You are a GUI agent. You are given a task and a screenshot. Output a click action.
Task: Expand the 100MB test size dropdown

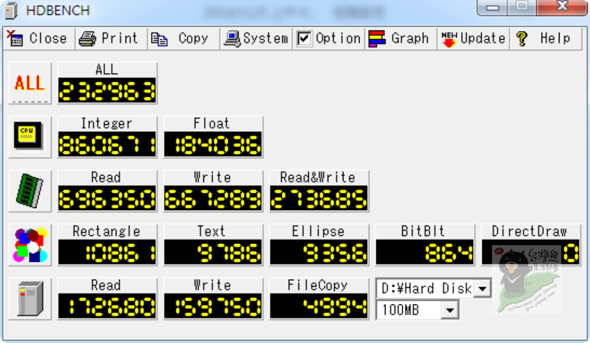click(449, 310)
